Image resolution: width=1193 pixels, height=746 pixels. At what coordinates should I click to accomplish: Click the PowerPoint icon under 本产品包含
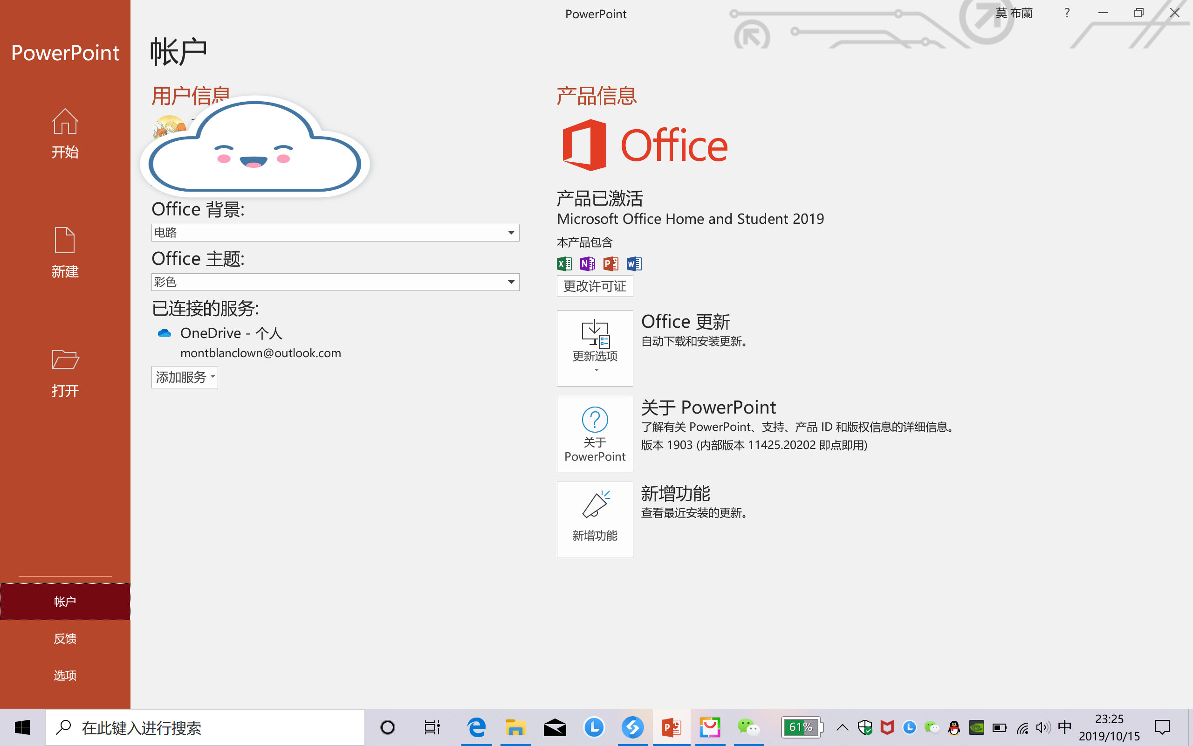611,264
